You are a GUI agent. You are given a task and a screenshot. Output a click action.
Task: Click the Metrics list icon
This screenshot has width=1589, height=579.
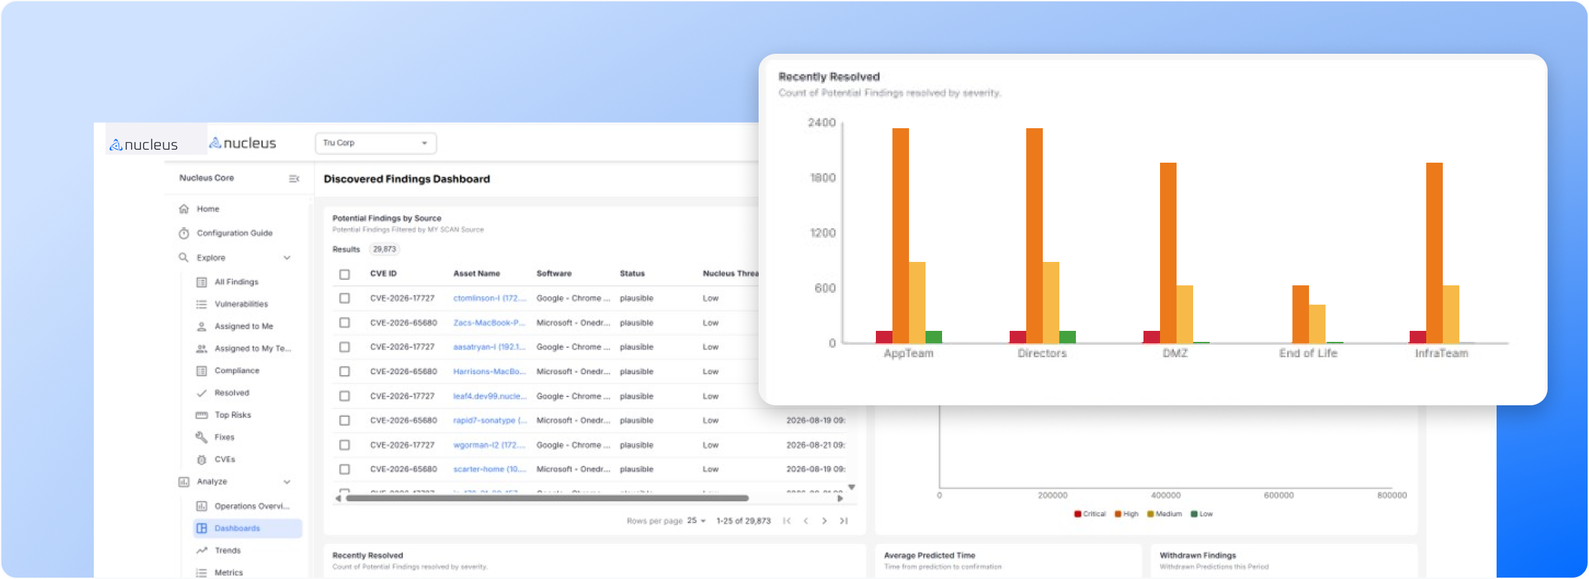click(x=201, y=572)
